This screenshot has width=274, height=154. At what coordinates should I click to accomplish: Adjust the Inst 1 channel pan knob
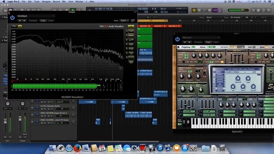click(8, 104)
